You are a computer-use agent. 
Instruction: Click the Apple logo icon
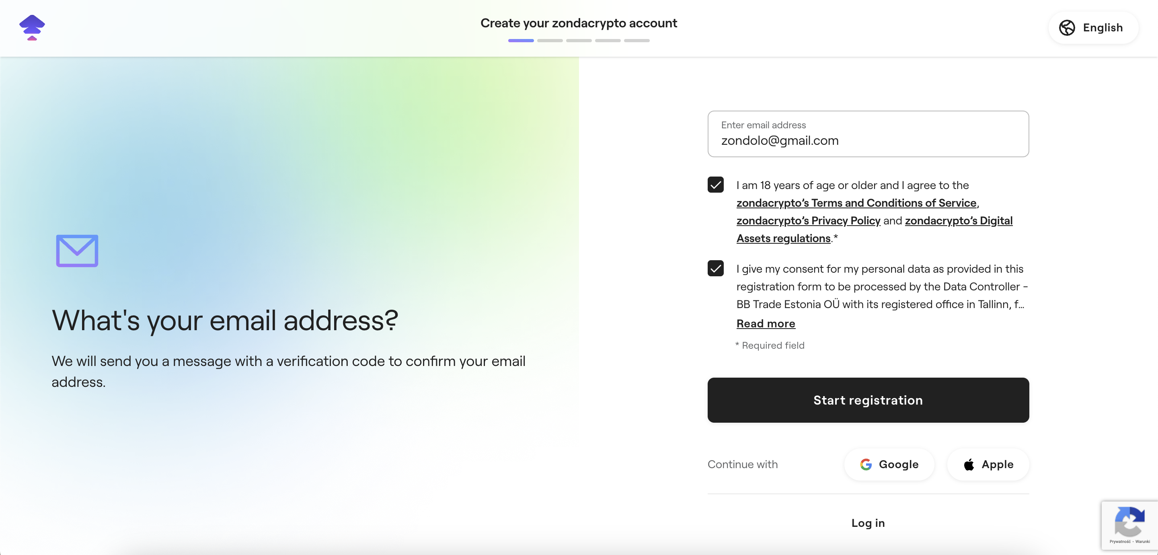click(x=969, y=465)
